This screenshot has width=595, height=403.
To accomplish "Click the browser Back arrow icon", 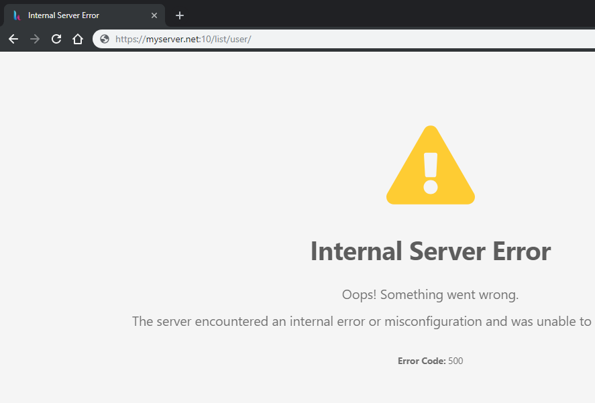I will coord(13,39).
